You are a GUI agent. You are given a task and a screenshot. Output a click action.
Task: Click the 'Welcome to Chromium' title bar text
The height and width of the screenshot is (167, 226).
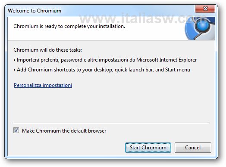35,11
